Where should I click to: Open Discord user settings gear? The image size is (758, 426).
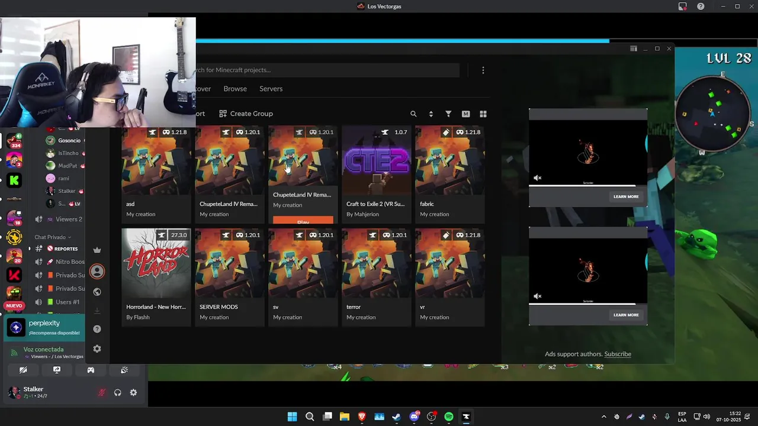pyautogui.click(x=133, y=392)
